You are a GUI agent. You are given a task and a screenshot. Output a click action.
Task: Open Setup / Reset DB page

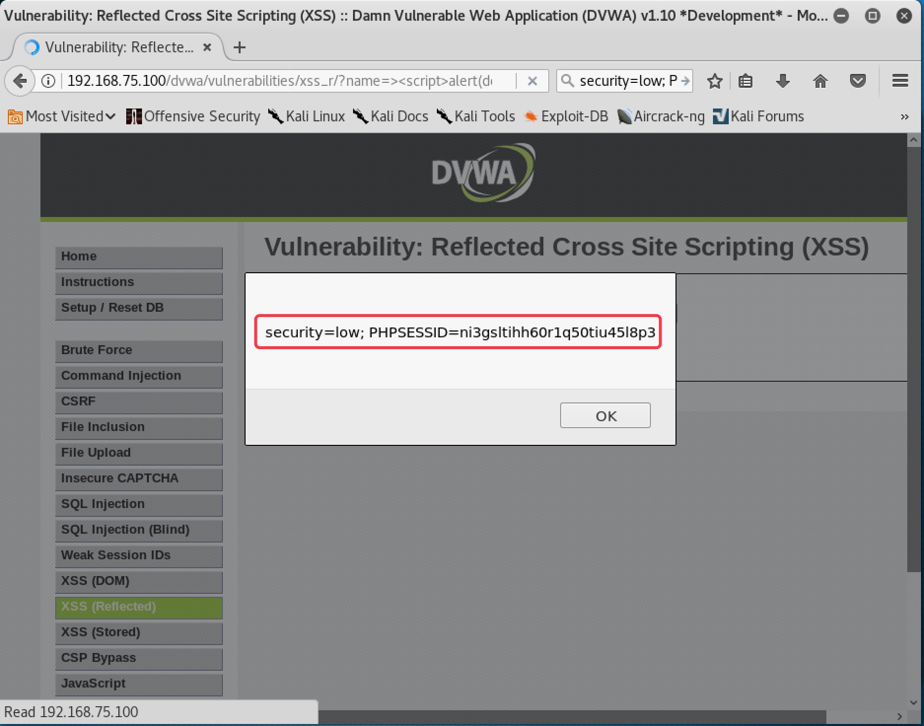139,308
